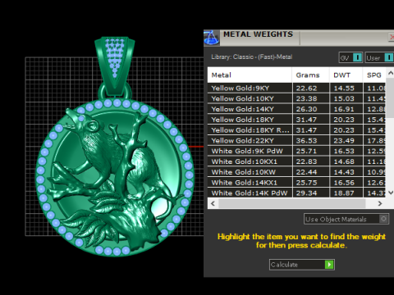Image resolution: width=394 pixels, height=295 pixels.
Task: Select the White Gold:10KW row
Action: pos(296,172)
